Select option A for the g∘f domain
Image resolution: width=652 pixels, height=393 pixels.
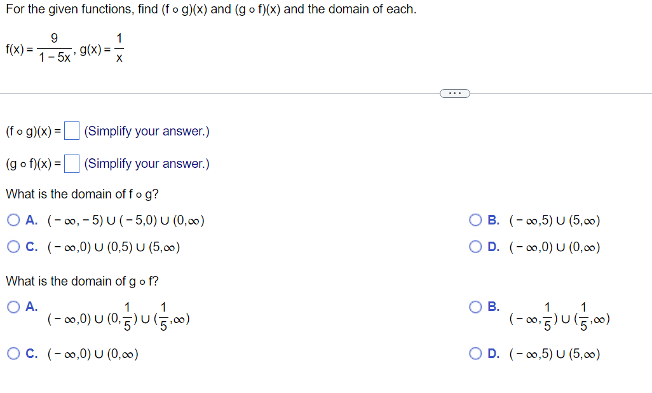click(x=13, y=307)
